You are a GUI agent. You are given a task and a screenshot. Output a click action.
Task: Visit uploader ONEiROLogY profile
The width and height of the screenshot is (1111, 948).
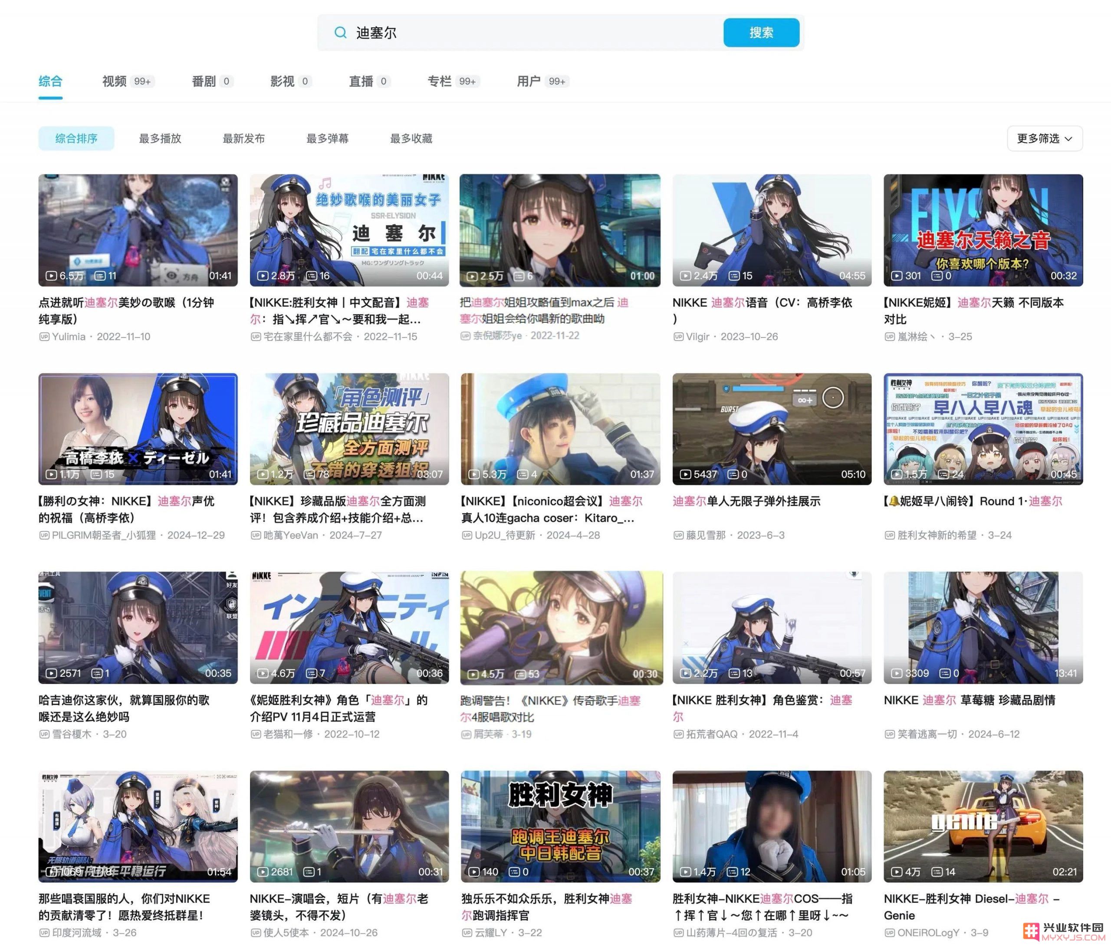point(929,932)
